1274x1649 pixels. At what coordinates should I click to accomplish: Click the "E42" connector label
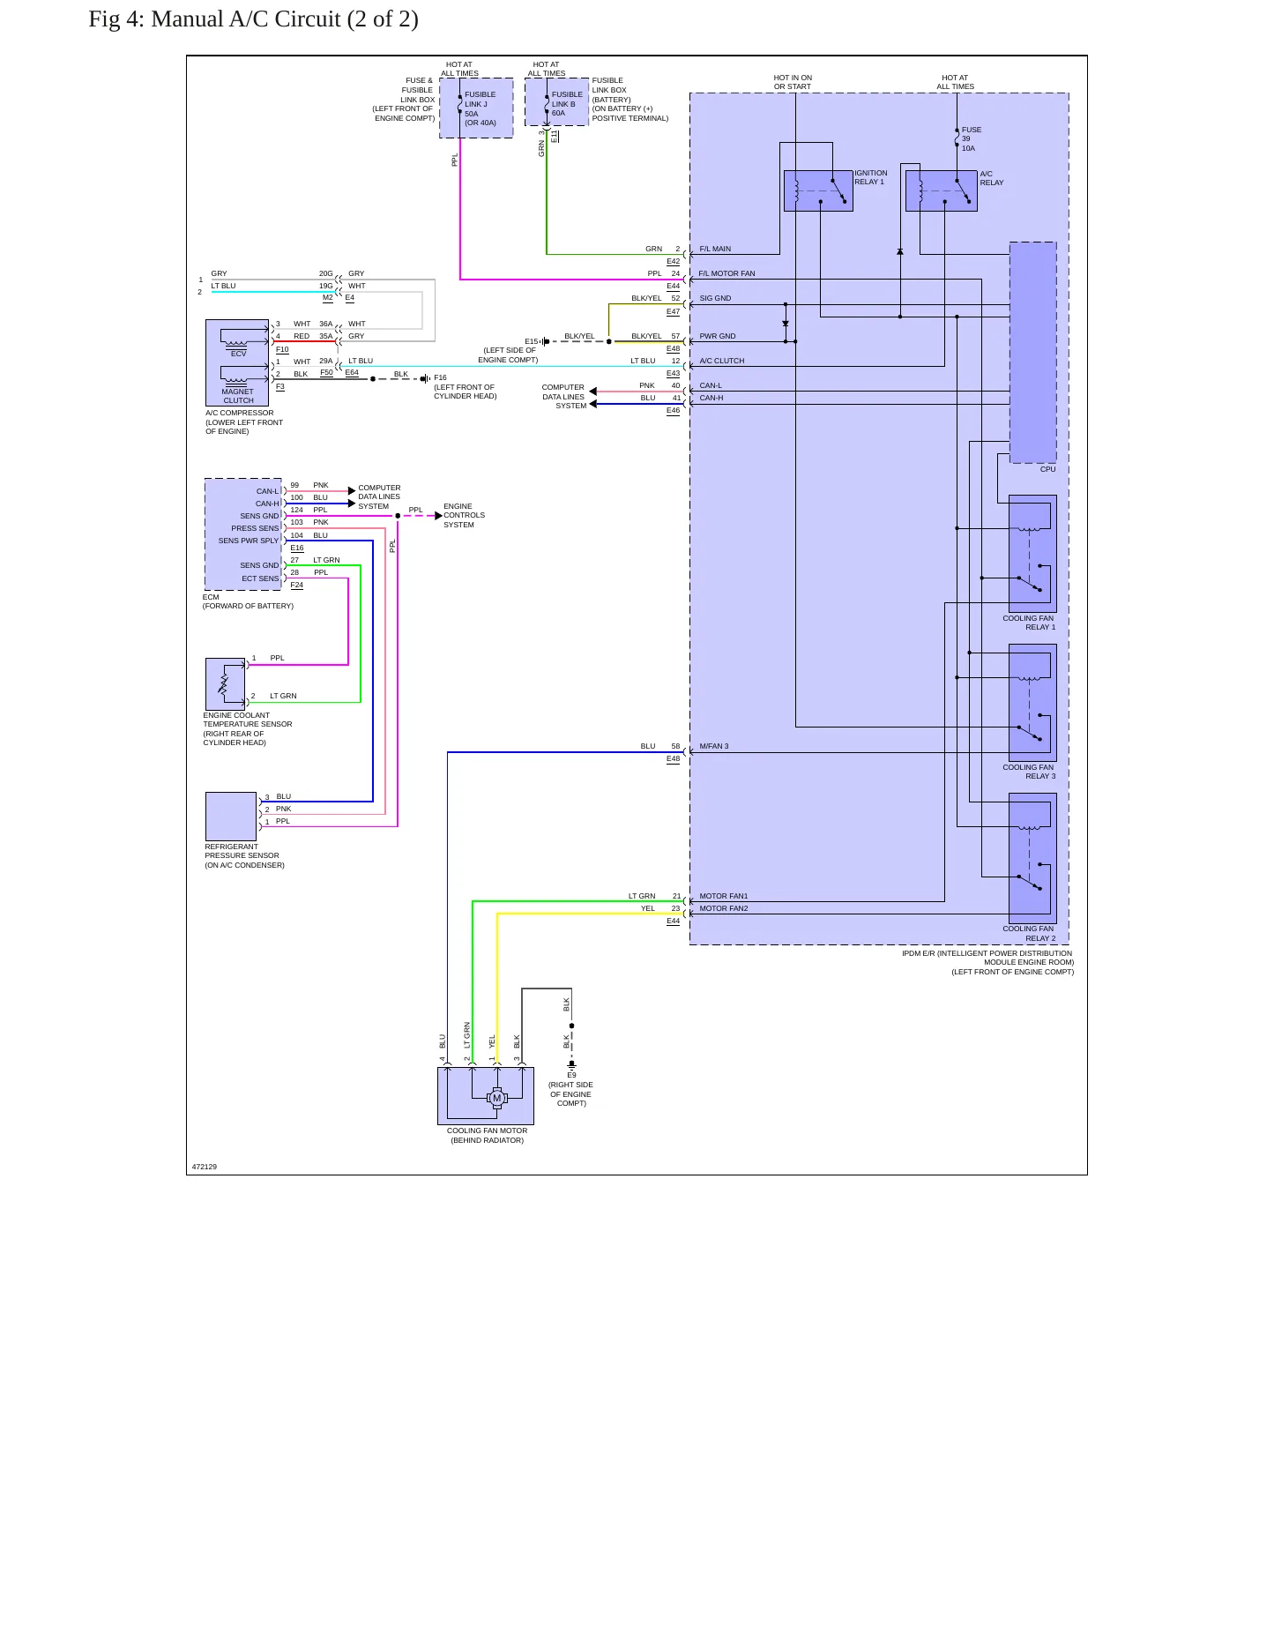(x=674, y=261)
